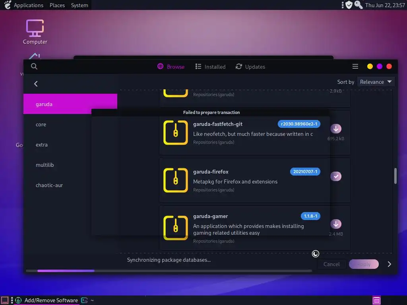Open the Places menu in top panel
Screen dimensions: 407x305
(57, 5)
